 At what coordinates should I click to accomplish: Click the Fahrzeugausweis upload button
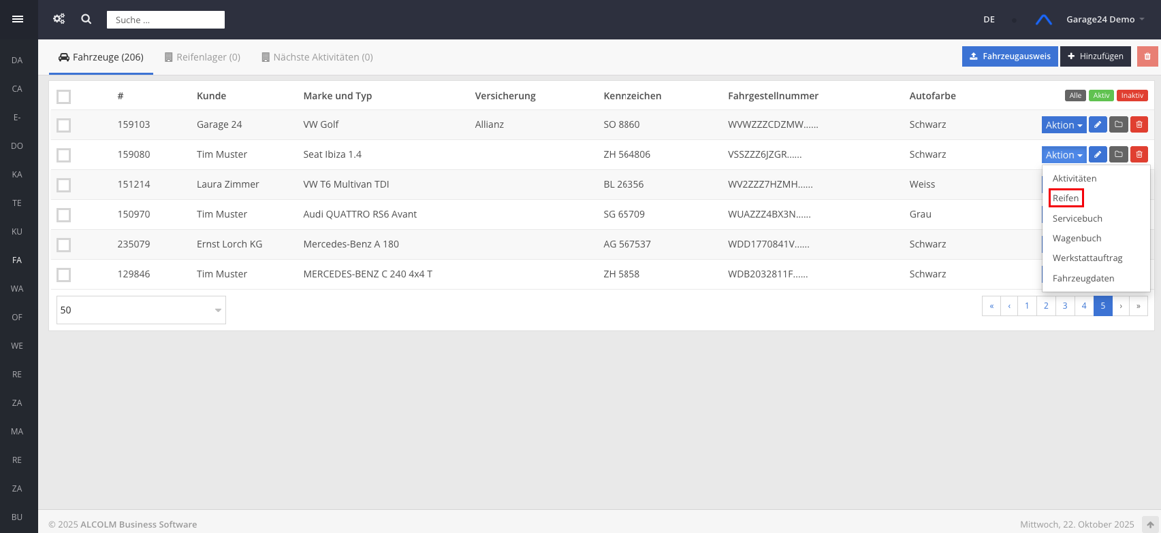pos(1010,56)
